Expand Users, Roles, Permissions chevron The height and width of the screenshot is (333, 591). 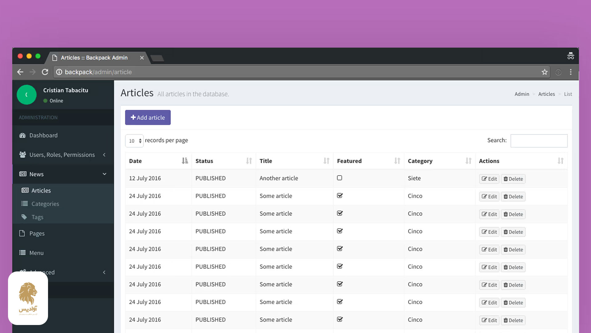pos(104,154)
